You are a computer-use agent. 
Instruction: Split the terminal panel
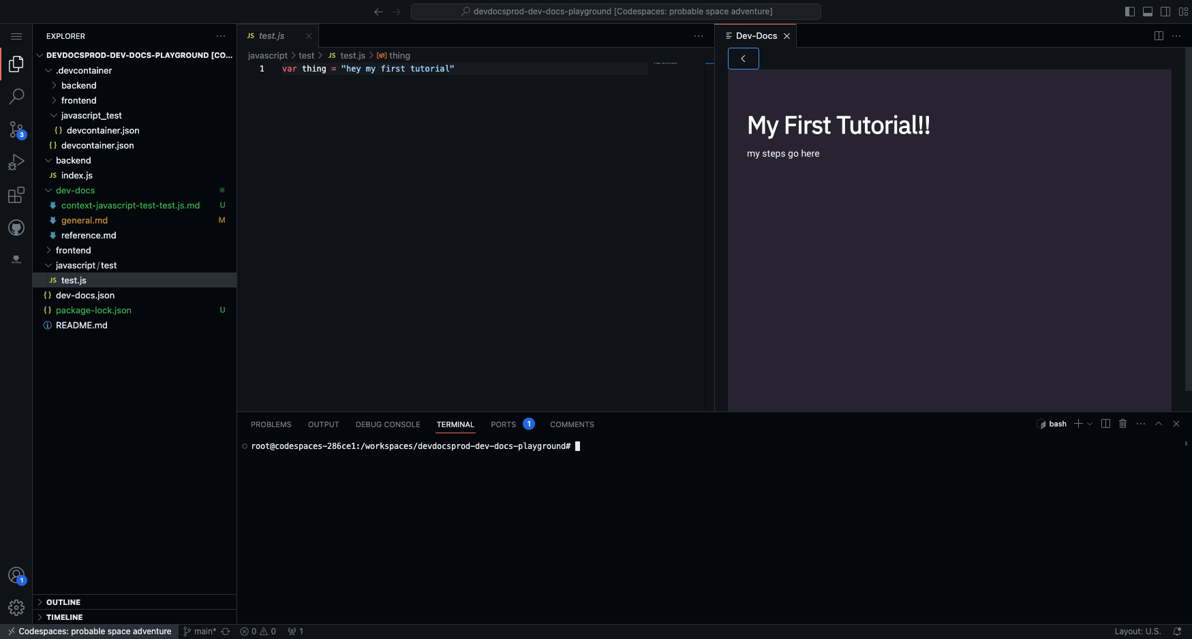[1105, 424]
